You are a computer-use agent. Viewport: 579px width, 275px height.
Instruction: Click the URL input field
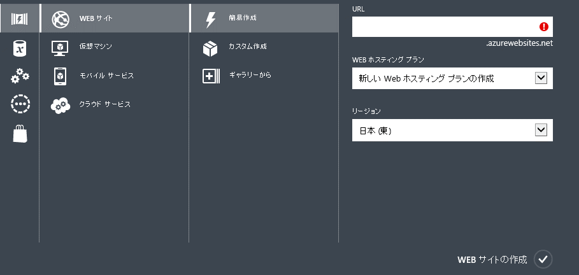point(452,27)
